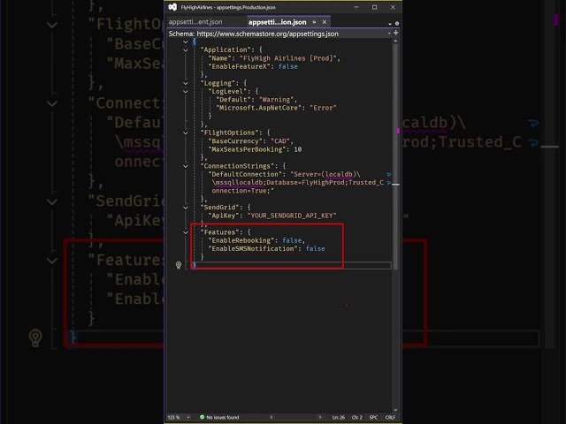Viewport: 566px width, 424px height.
Task: Click the MaxSeatsPerBooking value 10
Action: [x=298, y=149]
